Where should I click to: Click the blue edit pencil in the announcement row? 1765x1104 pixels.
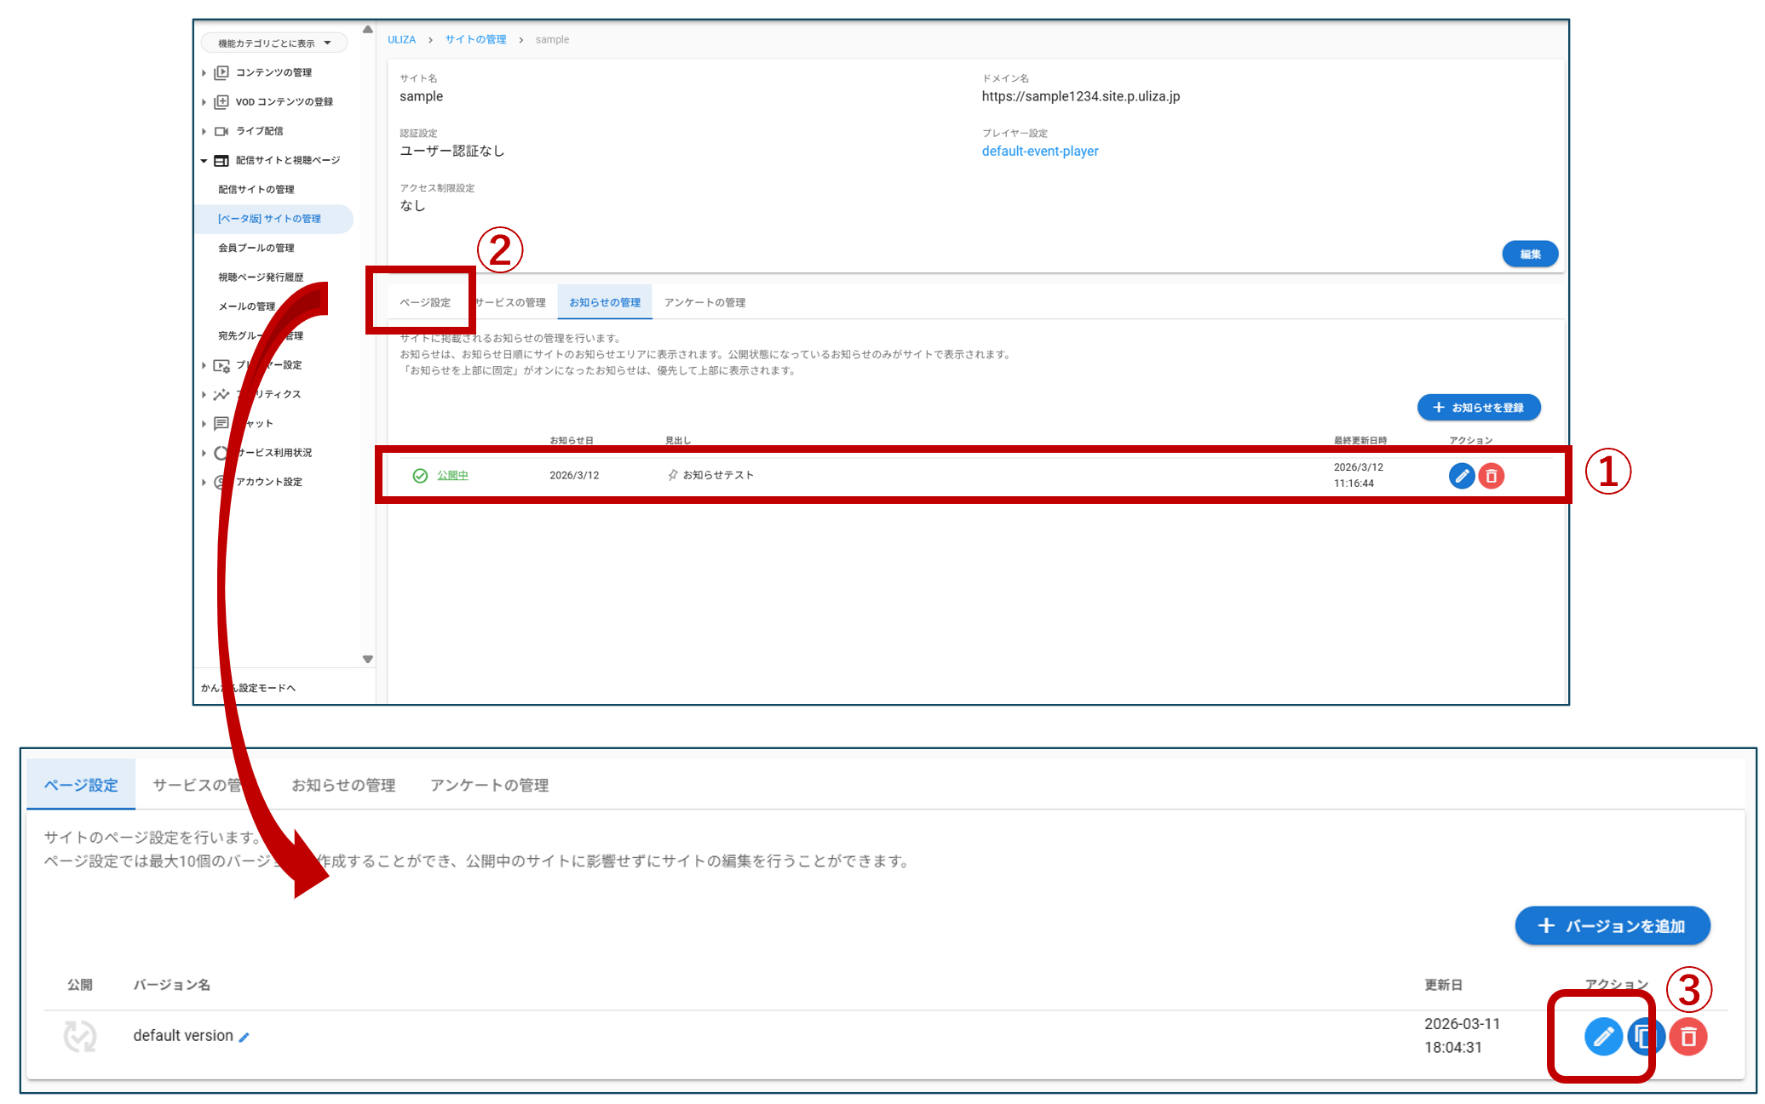(x=1461, y=476)
